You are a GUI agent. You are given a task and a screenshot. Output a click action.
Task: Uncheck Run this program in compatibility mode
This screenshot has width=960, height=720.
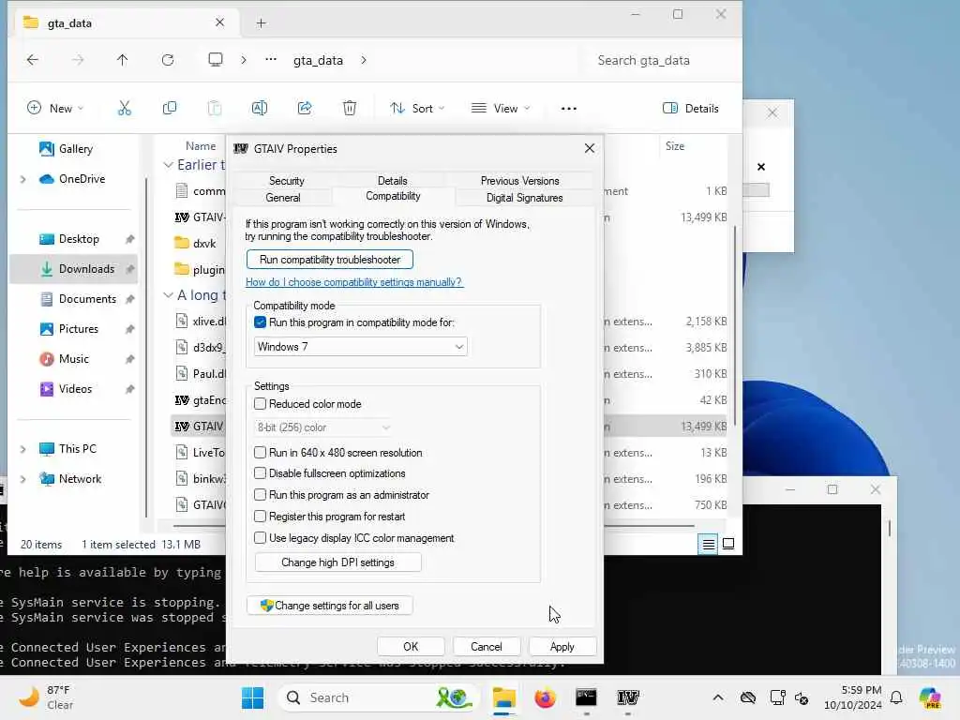261,322
